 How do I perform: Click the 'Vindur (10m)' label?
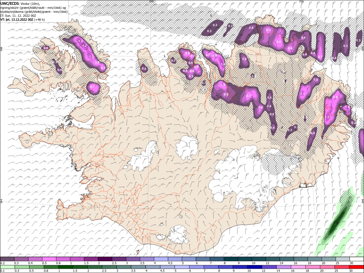click(30, 3)
